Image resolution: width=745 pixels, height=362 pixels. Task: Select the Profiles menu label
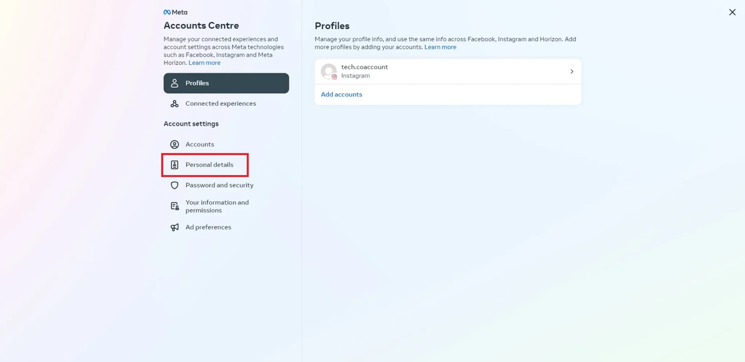pyautogui.click(x=197, y=83)
